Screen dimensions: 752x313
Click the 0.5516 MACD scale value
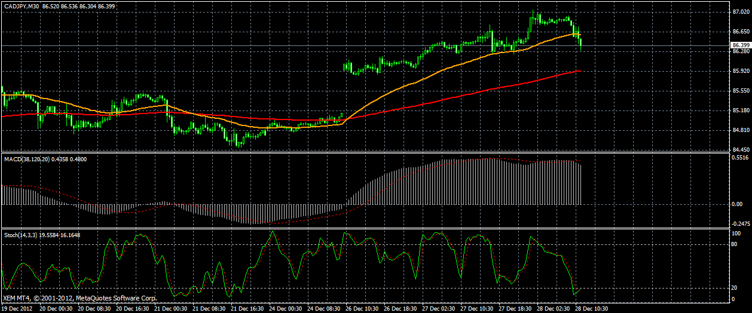coord(740,158)
